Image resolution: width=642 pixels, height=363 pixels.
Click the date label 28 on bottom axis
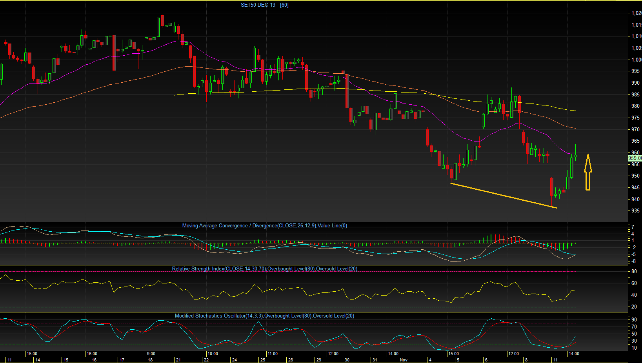click(x=291, y=360)
